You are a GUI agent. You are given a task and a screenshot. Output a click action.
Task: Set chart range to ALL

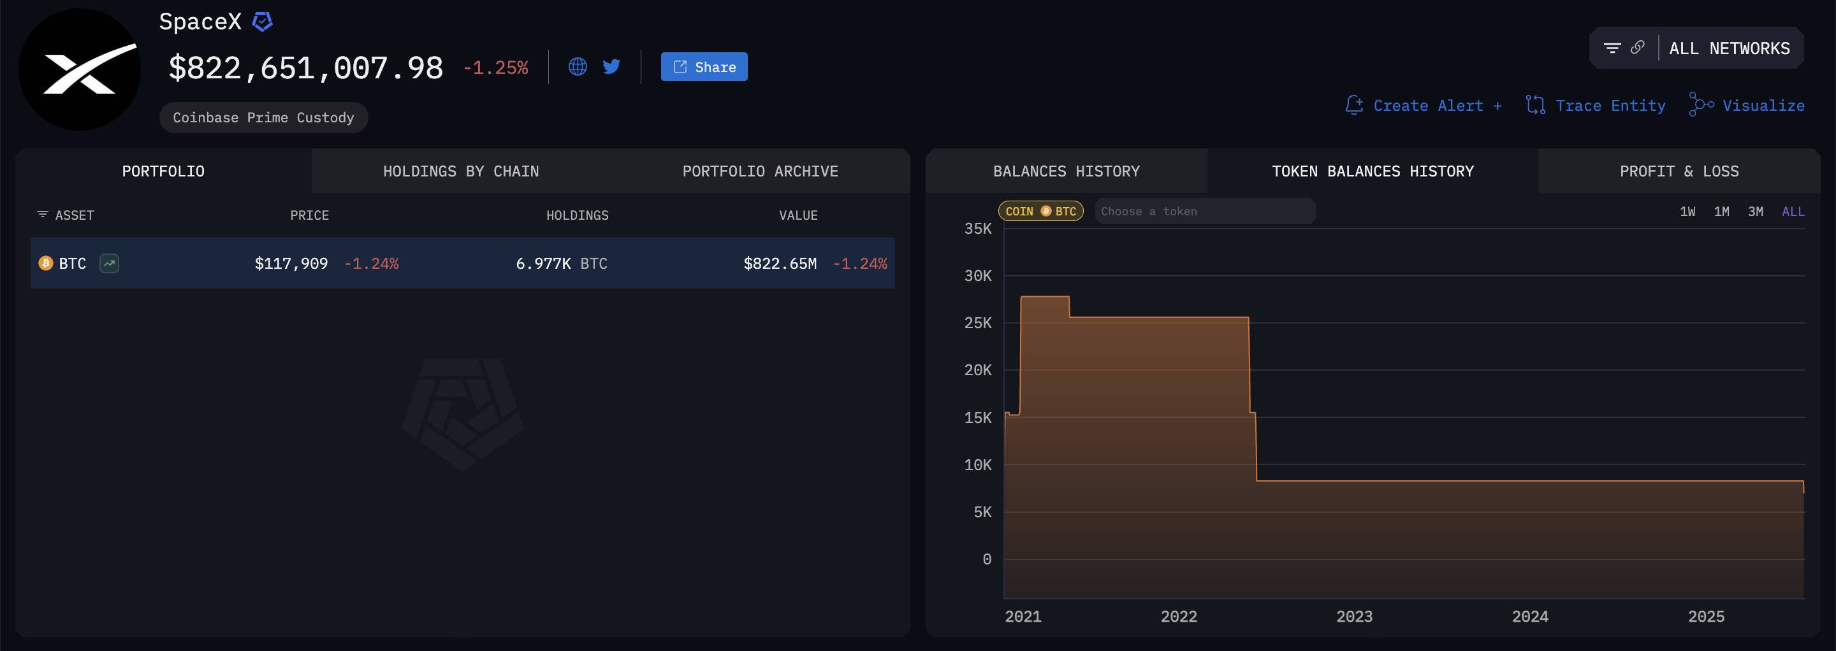pos(1793,211)
